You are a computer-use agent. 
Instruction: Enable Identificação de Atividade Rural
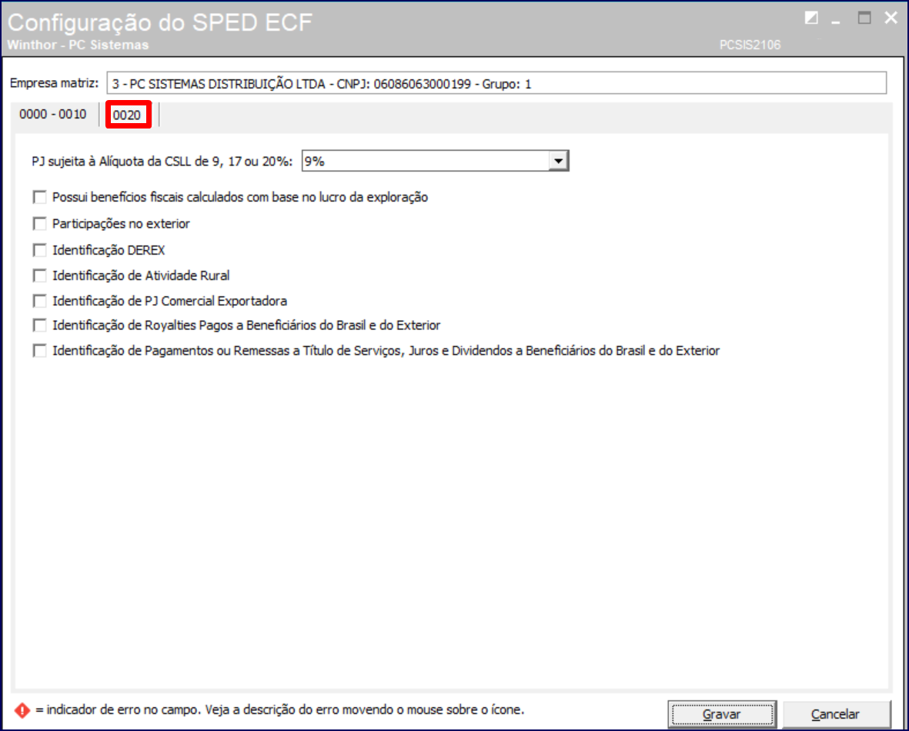(x=39, y=275)
